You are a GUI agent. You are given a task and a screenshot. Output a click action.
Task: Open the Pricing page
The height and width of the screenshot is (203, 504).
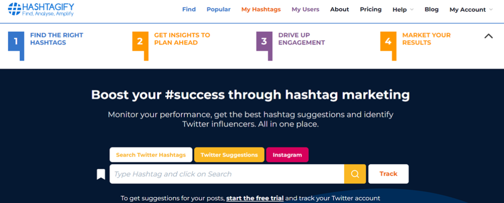click(x=371, y=9)
